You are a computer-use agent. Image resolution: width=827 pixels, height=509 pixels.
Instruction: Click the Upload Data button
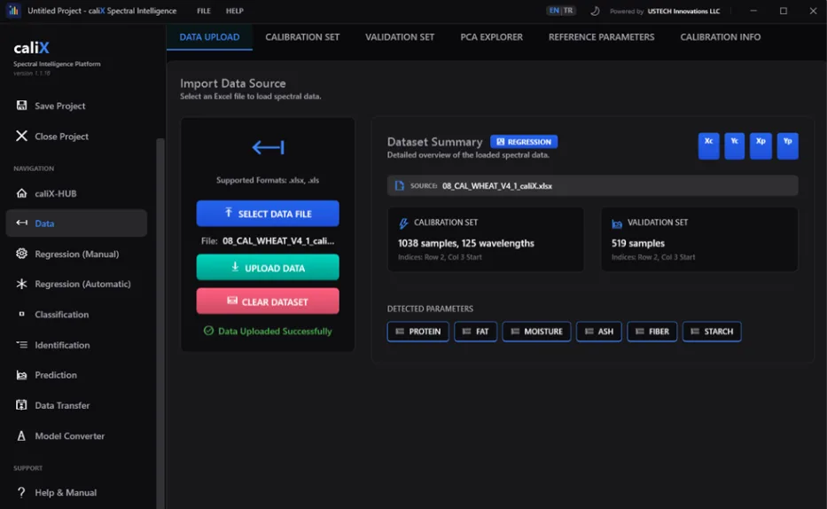coord(268,268)
